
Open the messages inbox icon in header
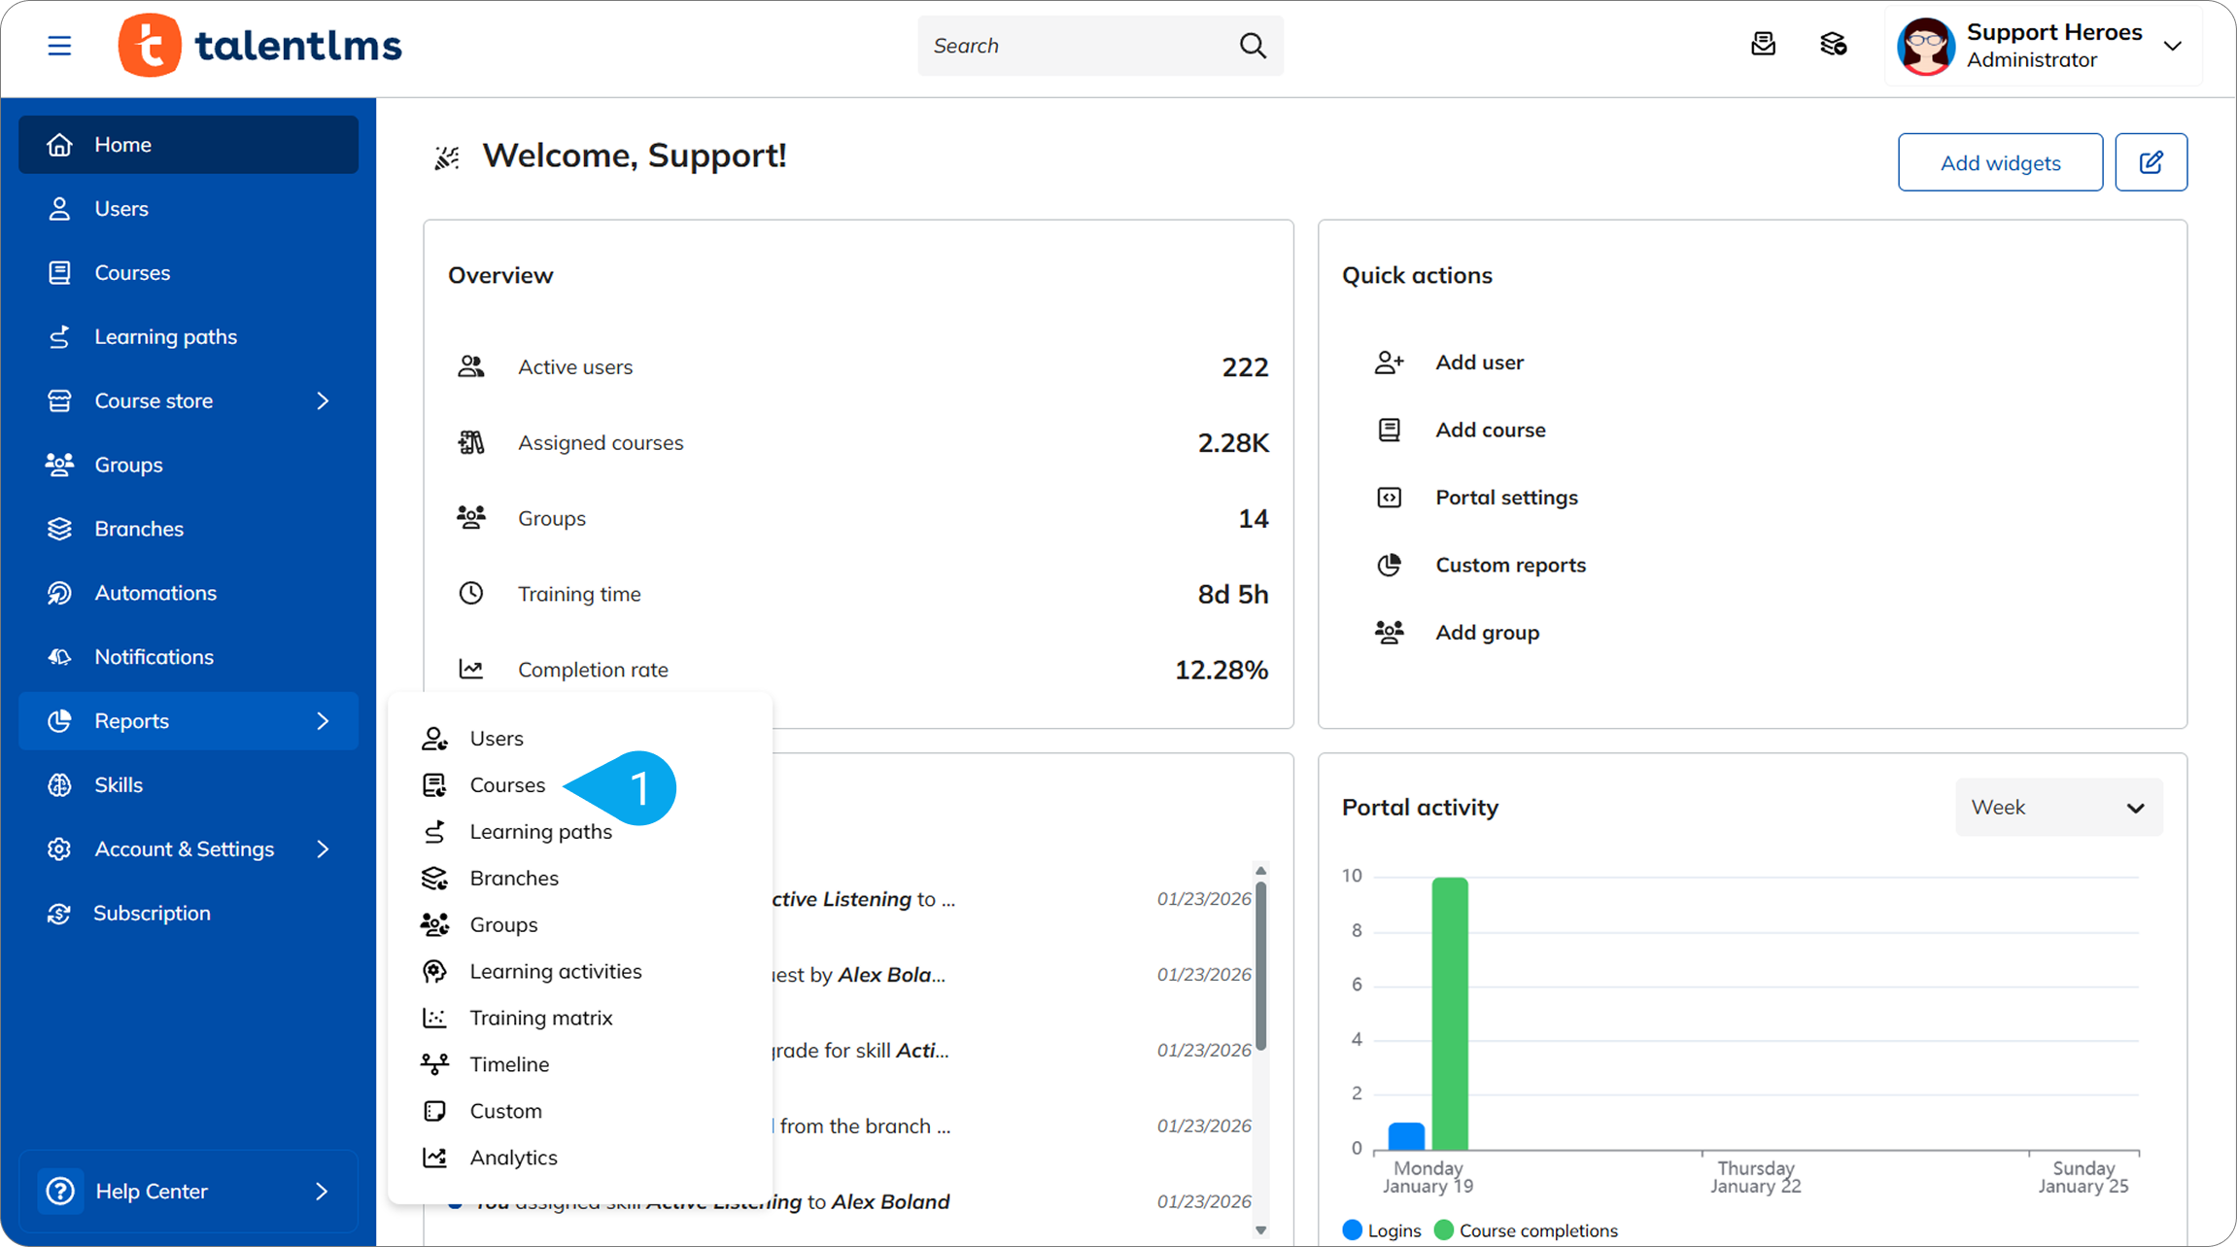1763,45
